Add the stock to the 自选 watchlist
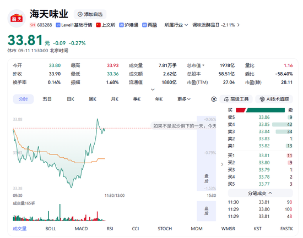The image size is (303, 238). point(90,14)
